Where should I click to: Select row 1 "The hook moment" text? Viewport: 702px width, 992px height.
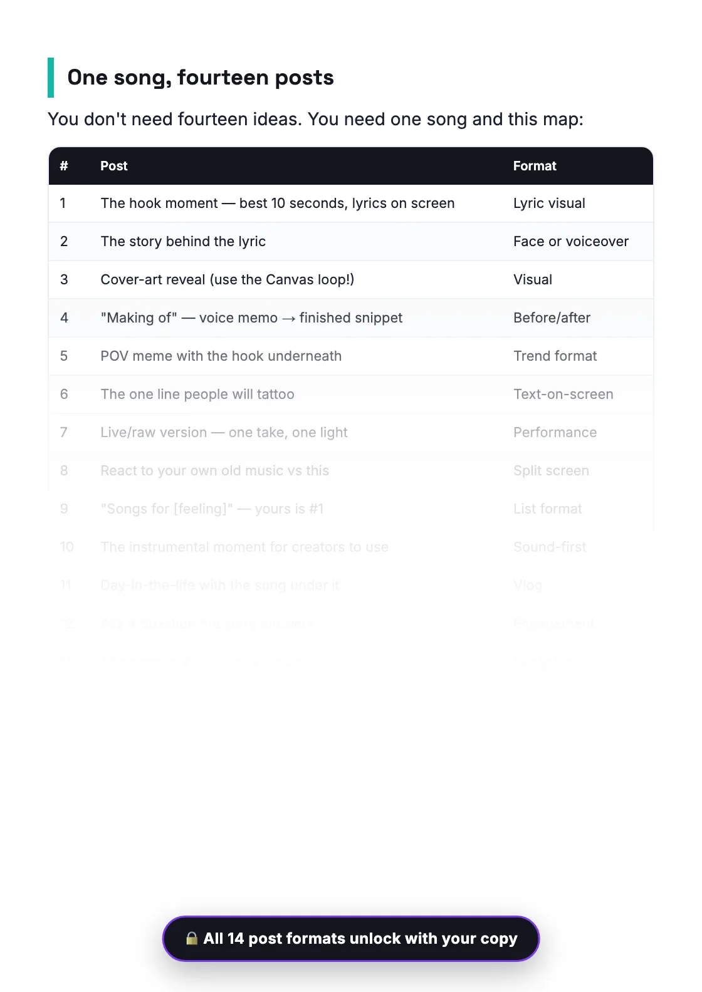tap(278, 204)
